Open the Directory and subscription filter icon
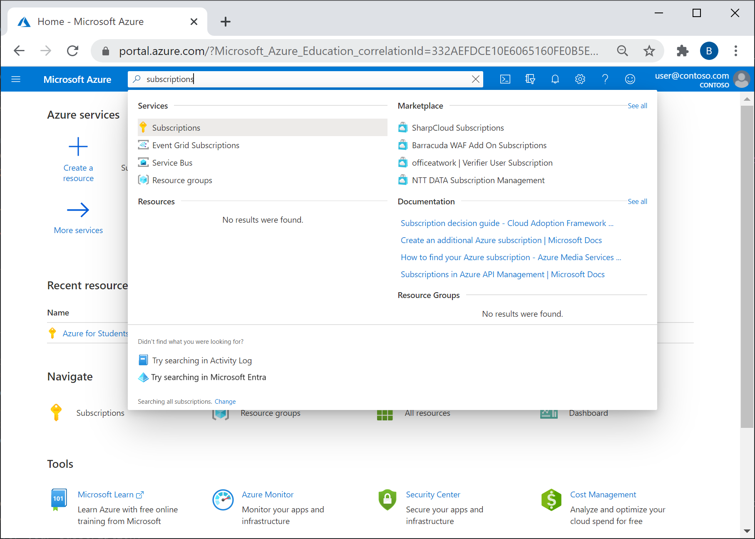 tap(530, 79)
